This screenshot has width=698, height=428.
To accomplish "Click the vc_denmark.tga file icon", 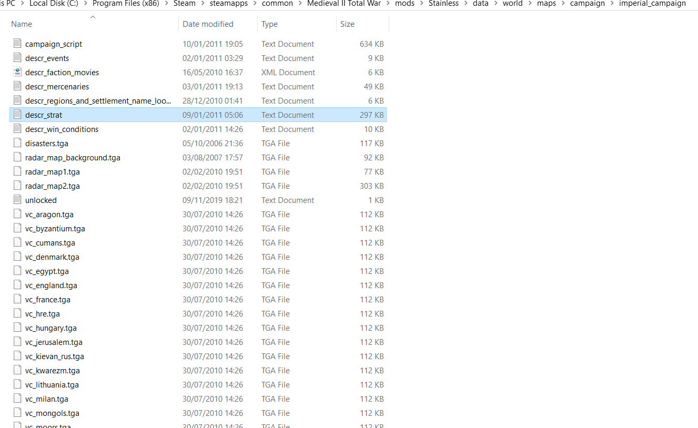I will pyautogui.click(x=17, y=257).
